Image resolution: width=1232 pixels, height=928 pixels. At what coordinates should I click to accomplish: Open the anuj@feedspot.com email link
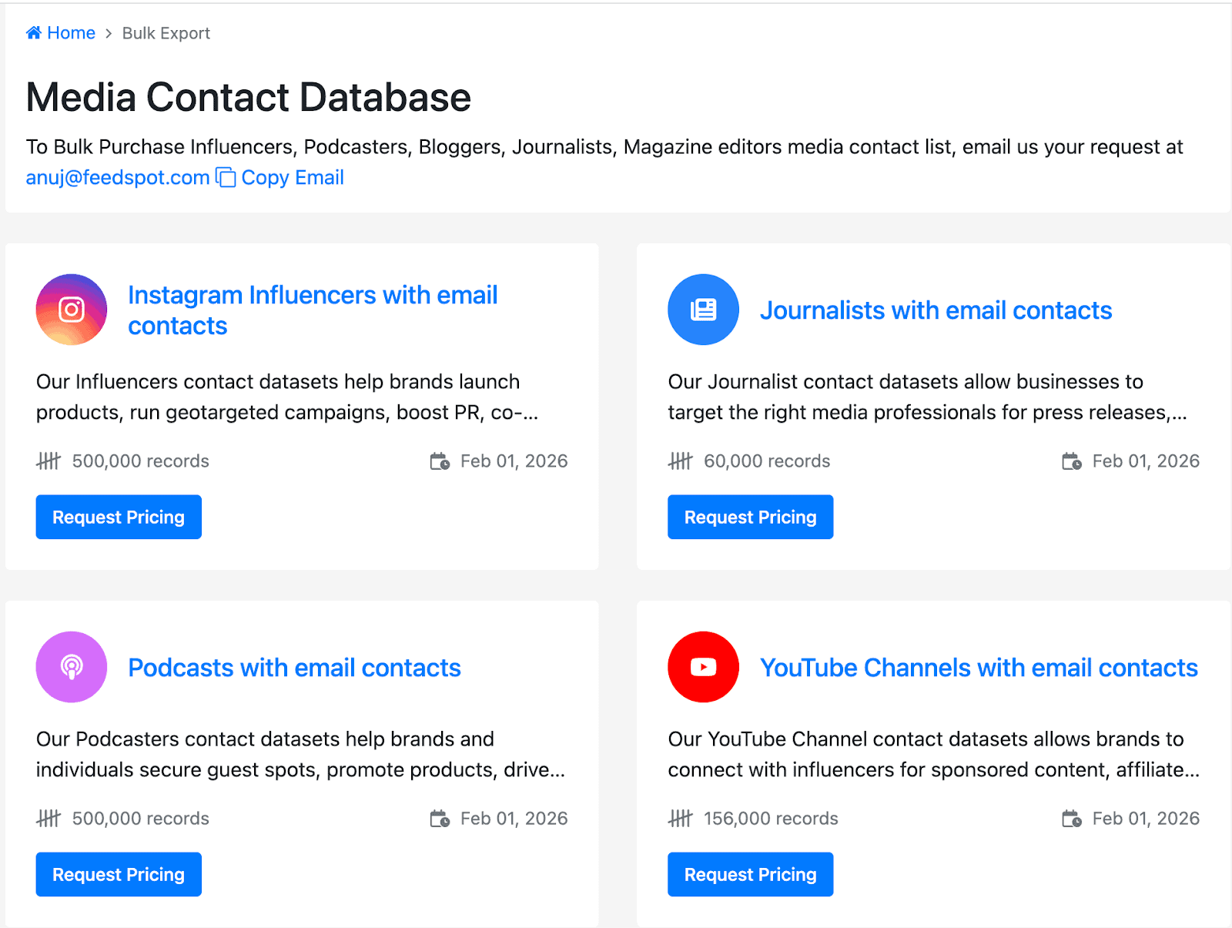click(118, 178)
